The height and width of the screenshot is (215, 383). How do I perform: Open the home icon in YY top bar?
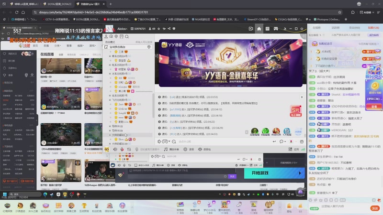[x=259, y=29]
